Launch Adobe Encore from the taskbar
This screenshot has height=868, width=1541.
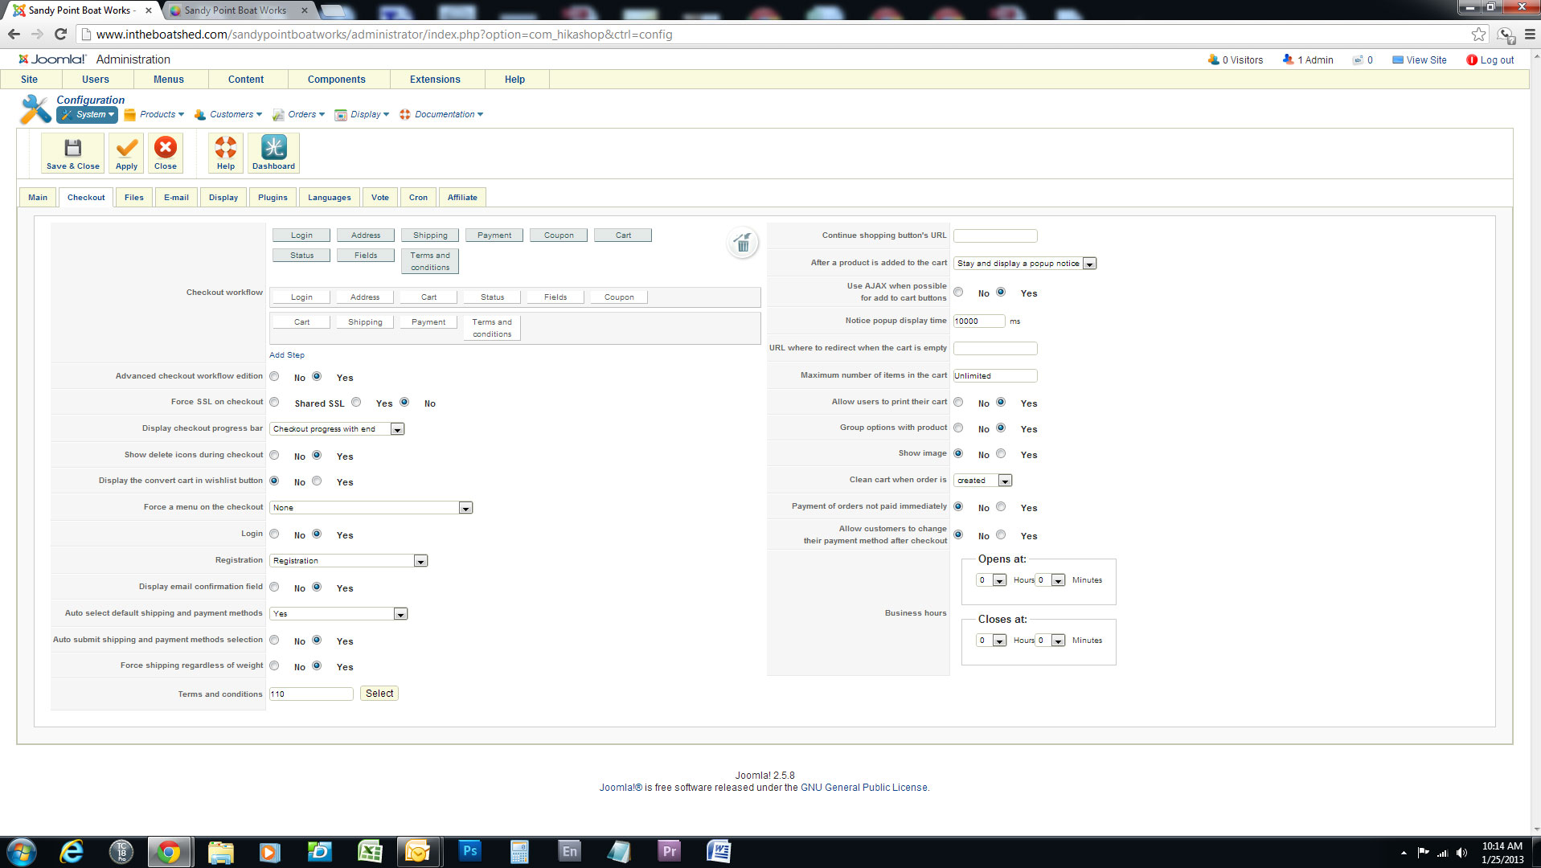tap(569, 852)
